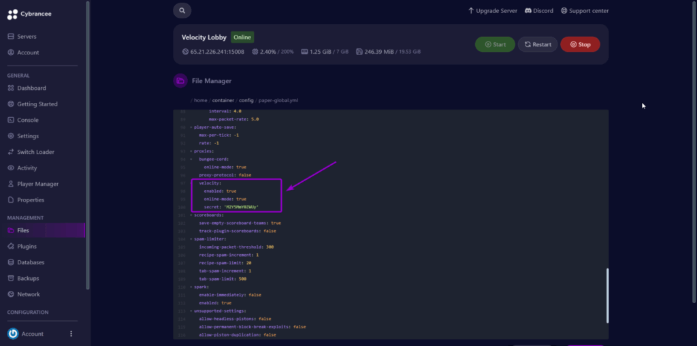Navigate to home in the breadcrumb
The width and height of the screenshot is (697, 346).
201,101
